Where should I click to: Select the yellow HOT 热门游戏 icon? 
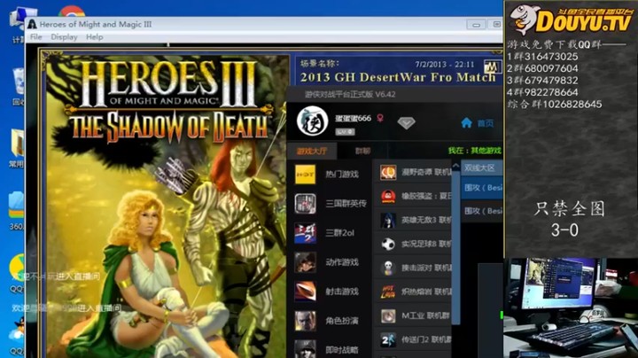[305, 175]
